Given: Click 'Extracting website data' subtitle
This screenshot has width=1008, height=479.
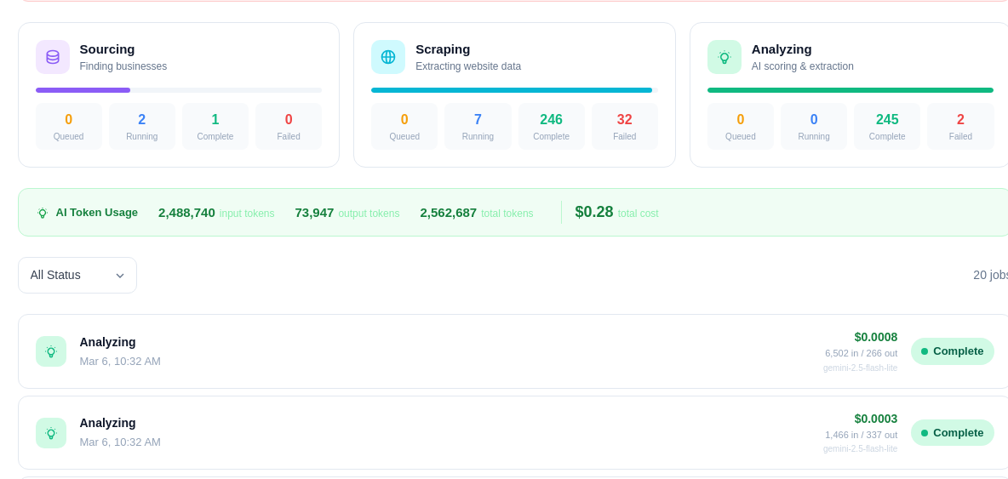Looking at the screenshot, I should [468, 66].
